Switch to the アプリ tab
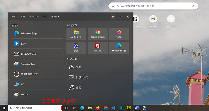This screenshot has width=209, height=111. (23, 17)
